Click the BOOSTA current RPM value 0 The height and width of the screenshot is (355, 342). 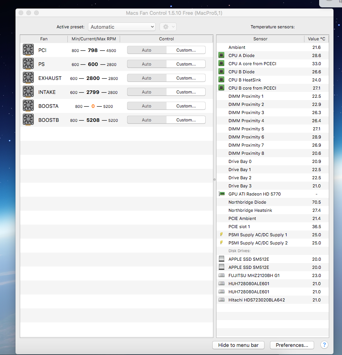coord(93,106)
